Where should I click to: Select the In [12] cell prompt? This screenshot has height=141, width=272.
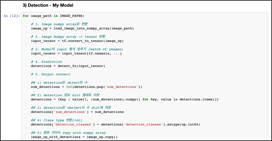[x=12, y=16]
